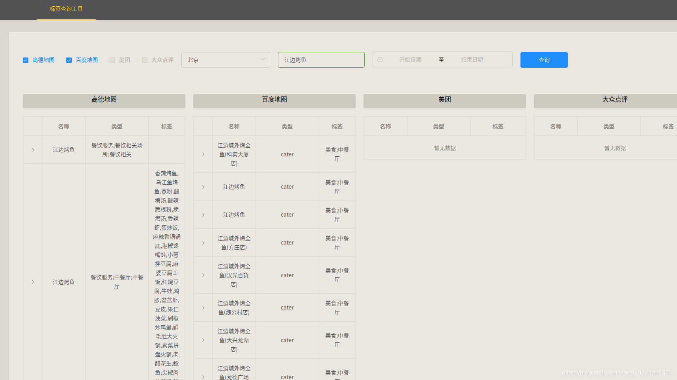
Task: Click 类型 column header in 大众点评 table
Action: tap(609, 126)
